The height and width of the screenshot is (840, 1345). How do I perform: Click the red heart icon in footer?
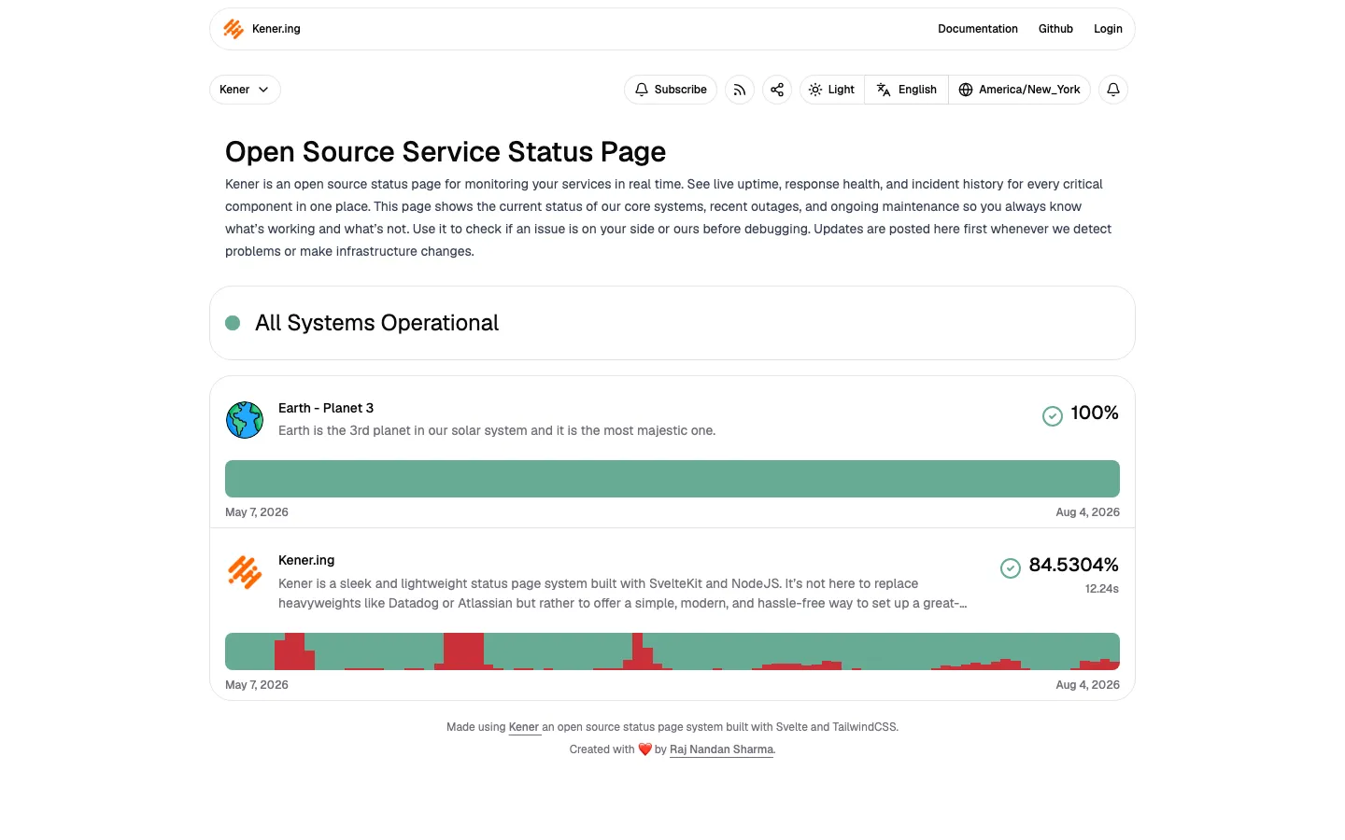[644, 749]
